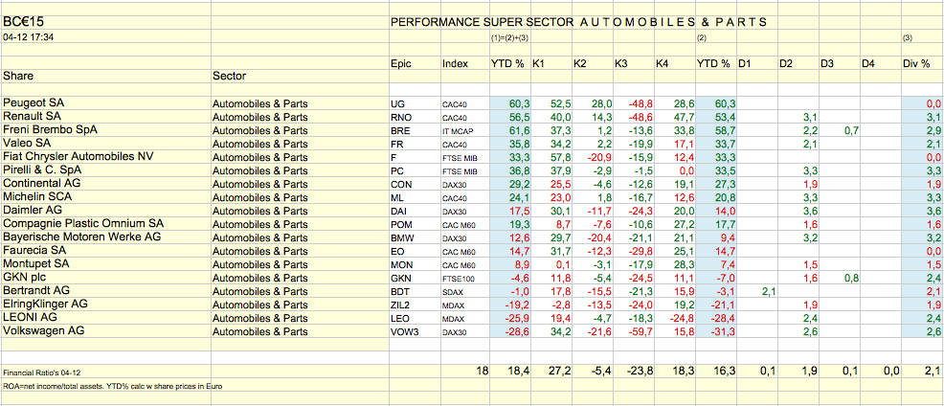Click the ElringKlinger AG cell
Viewport: 944px width, 406px height.
tap(105, 304)
